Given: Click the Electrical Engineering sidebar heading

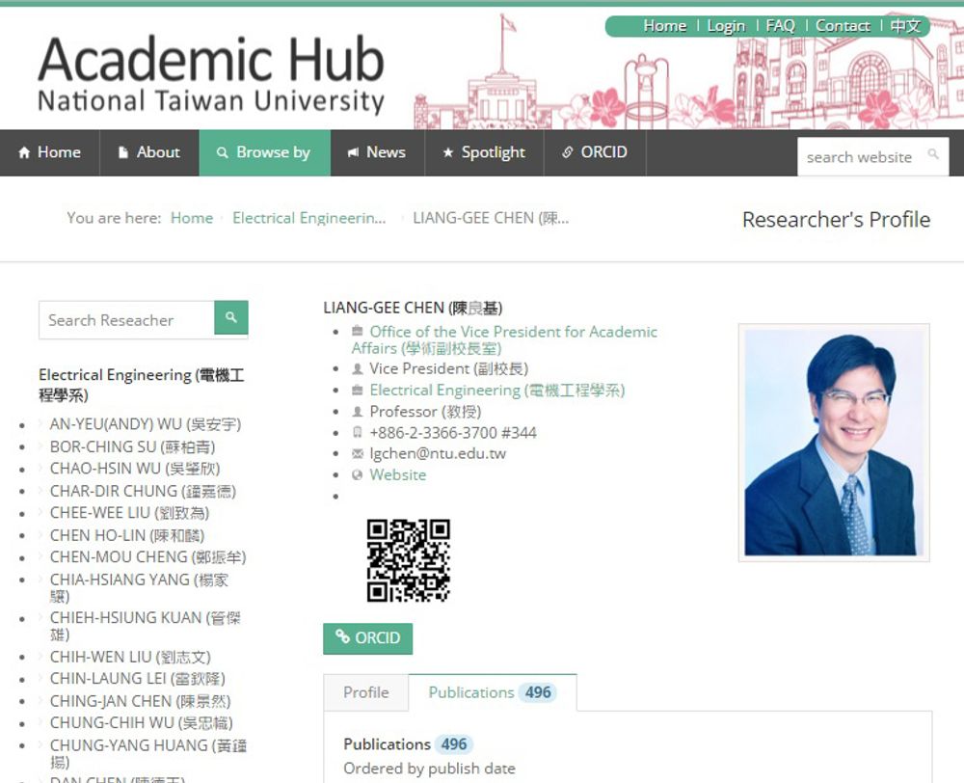Looking at the screenshot, I should (x=142, y=385).
